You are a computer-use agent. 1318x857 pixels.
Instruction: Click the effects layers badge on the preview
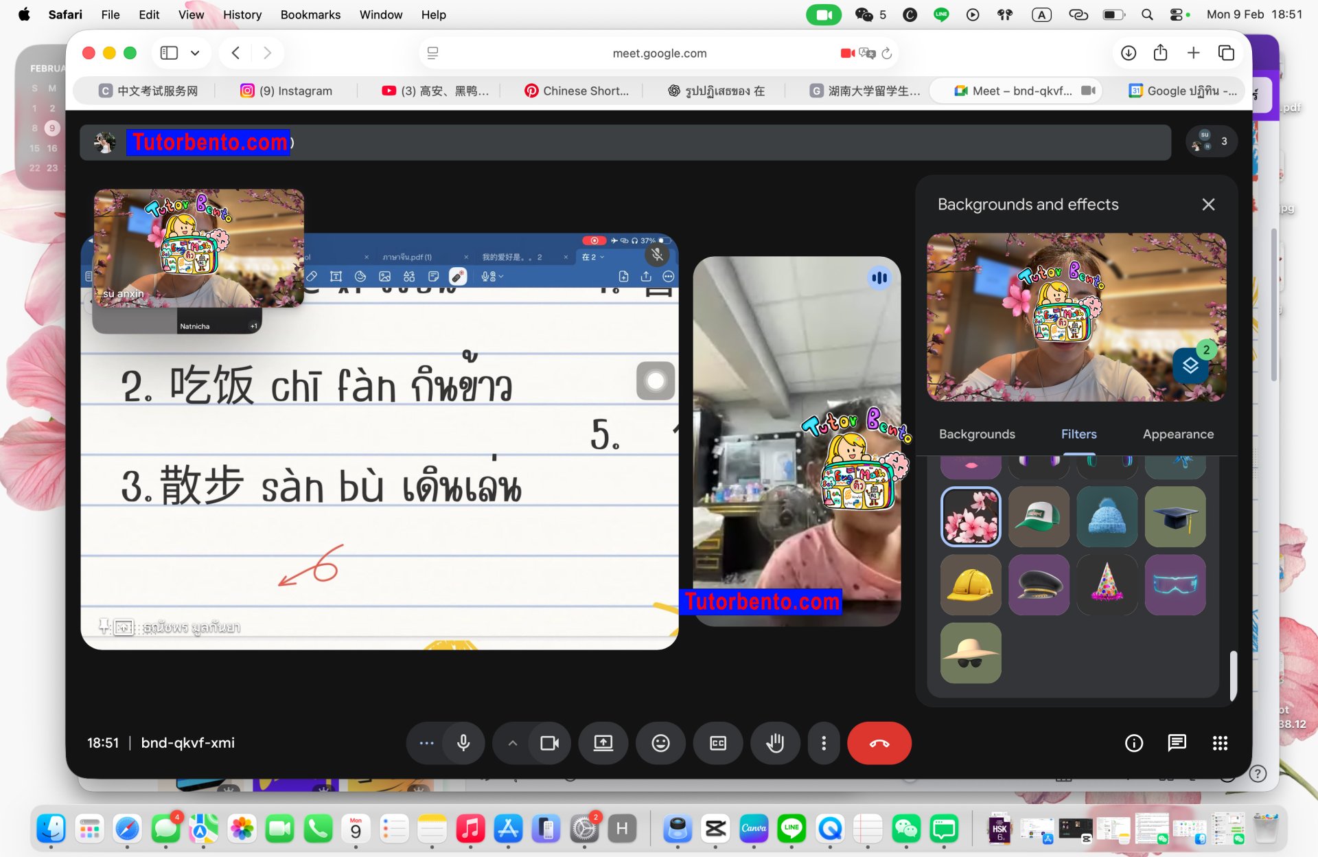pyautogui.click(x=1190, y=366)
